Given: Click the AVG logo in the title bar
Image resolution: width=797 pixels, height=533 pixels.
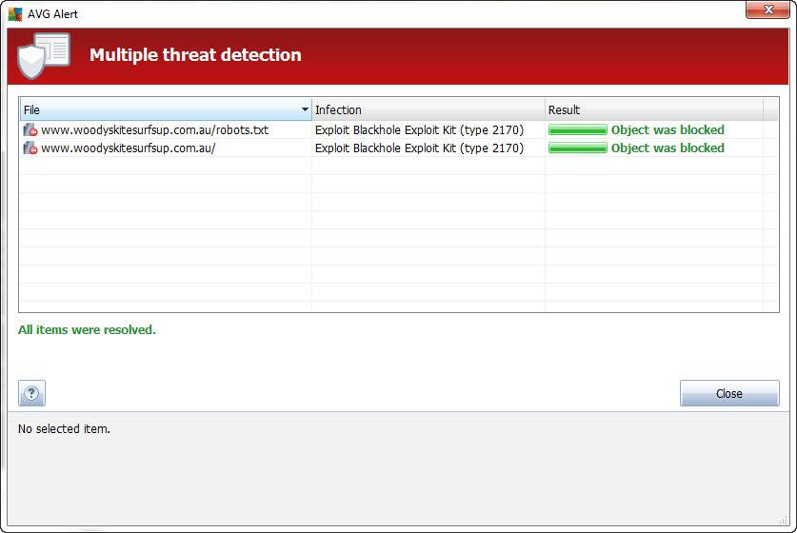Looking at the screenshot, I should (15, 13).
